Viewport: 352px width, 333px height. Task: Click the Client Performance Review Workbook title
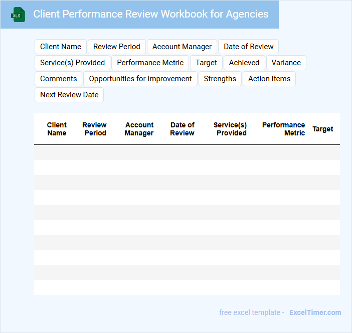[150, 14]
